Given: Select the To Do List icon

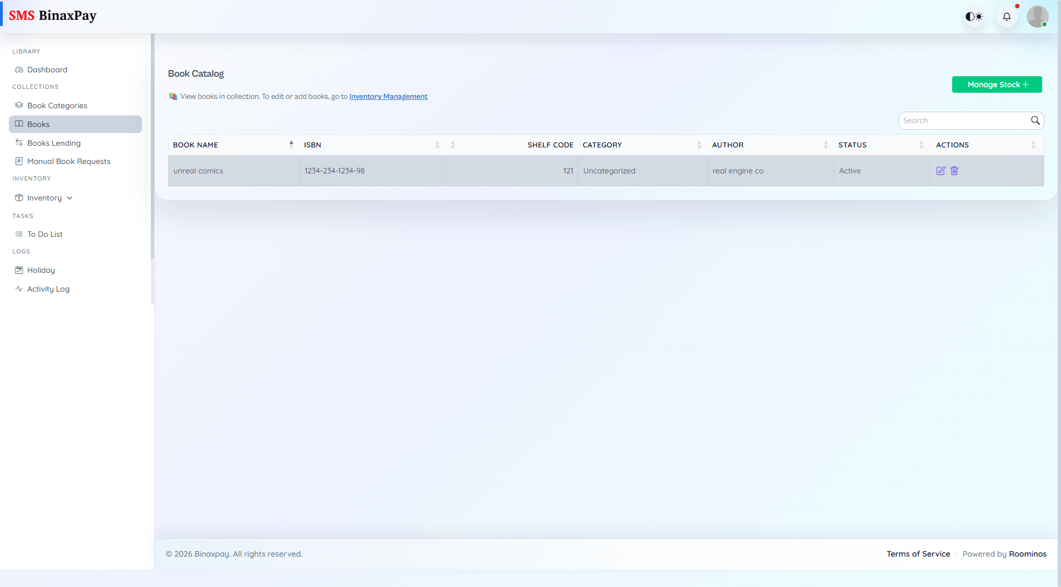Looking at the screenshot, I should coord(19,234).
